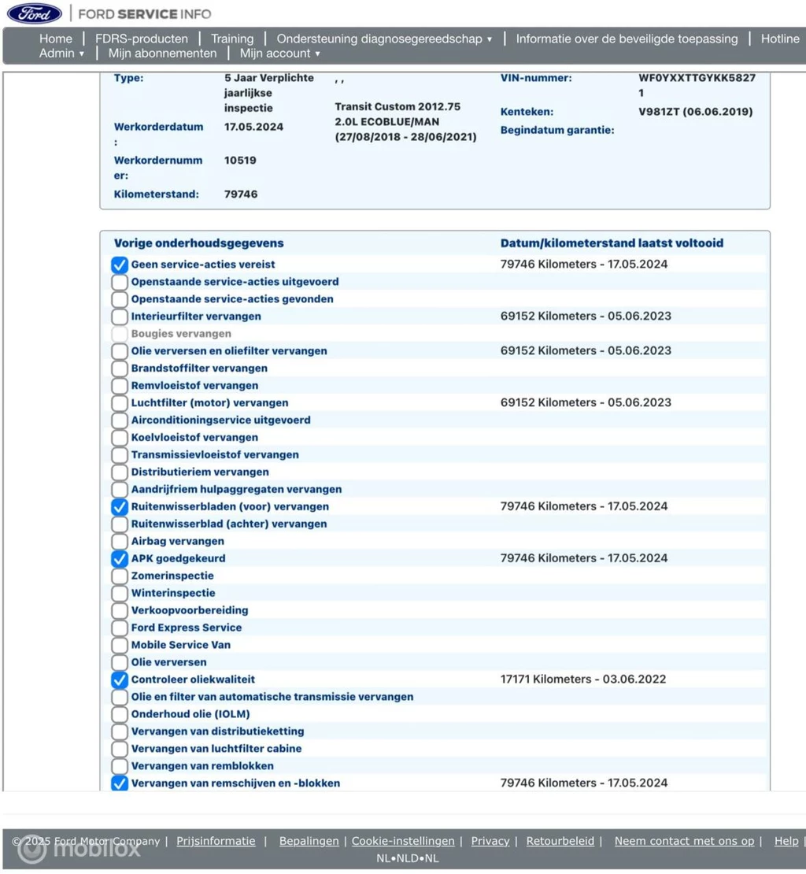
Task: Enable Remvloeistof vervangen checkbox
Action: tap(119, 386)
